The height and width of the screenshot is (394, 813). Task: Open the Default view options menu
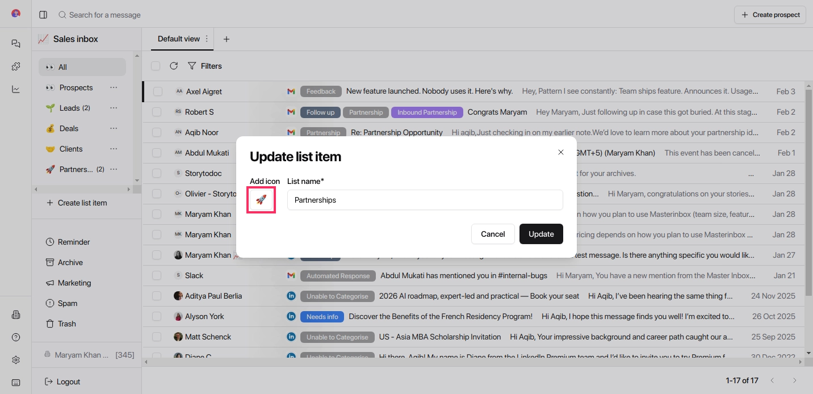click(207, 39)
